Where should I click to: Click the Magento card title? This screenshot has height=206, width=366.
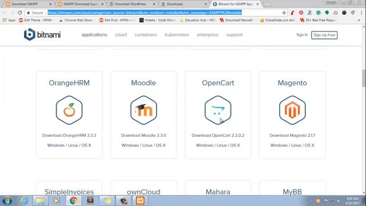point(292,83)
